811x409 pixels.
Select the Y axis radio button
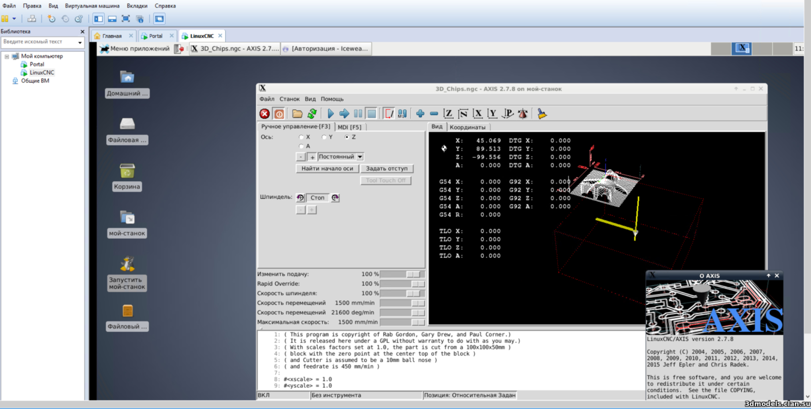click(x=324, y=137)
